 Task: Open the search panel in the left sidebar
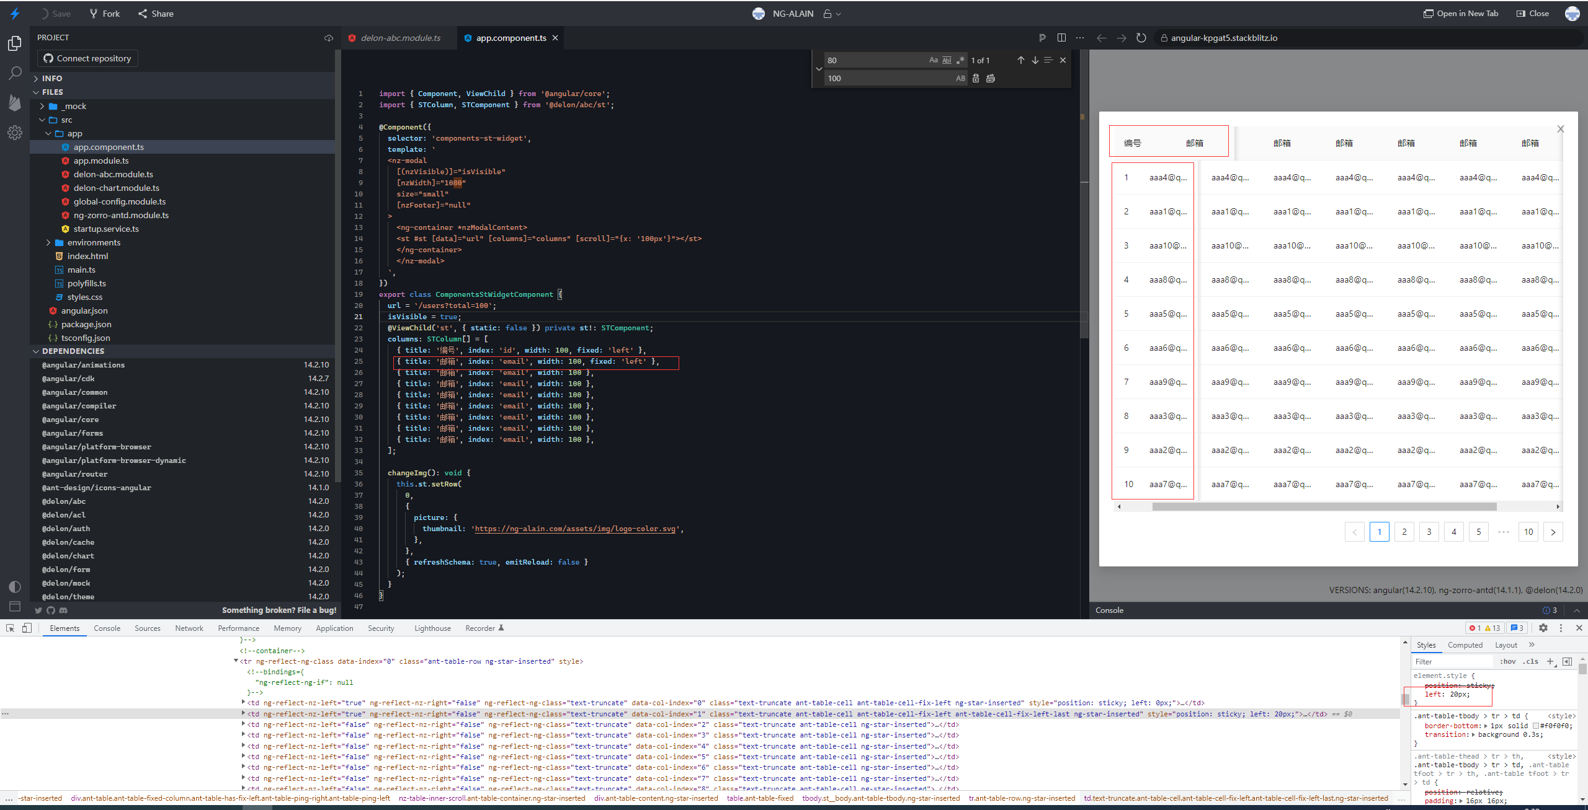click(x=15, y=73)
